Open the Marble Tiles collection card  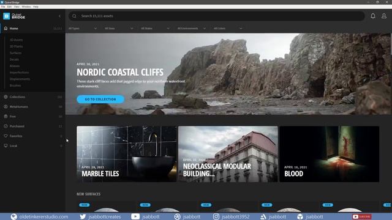click(127, 154)
